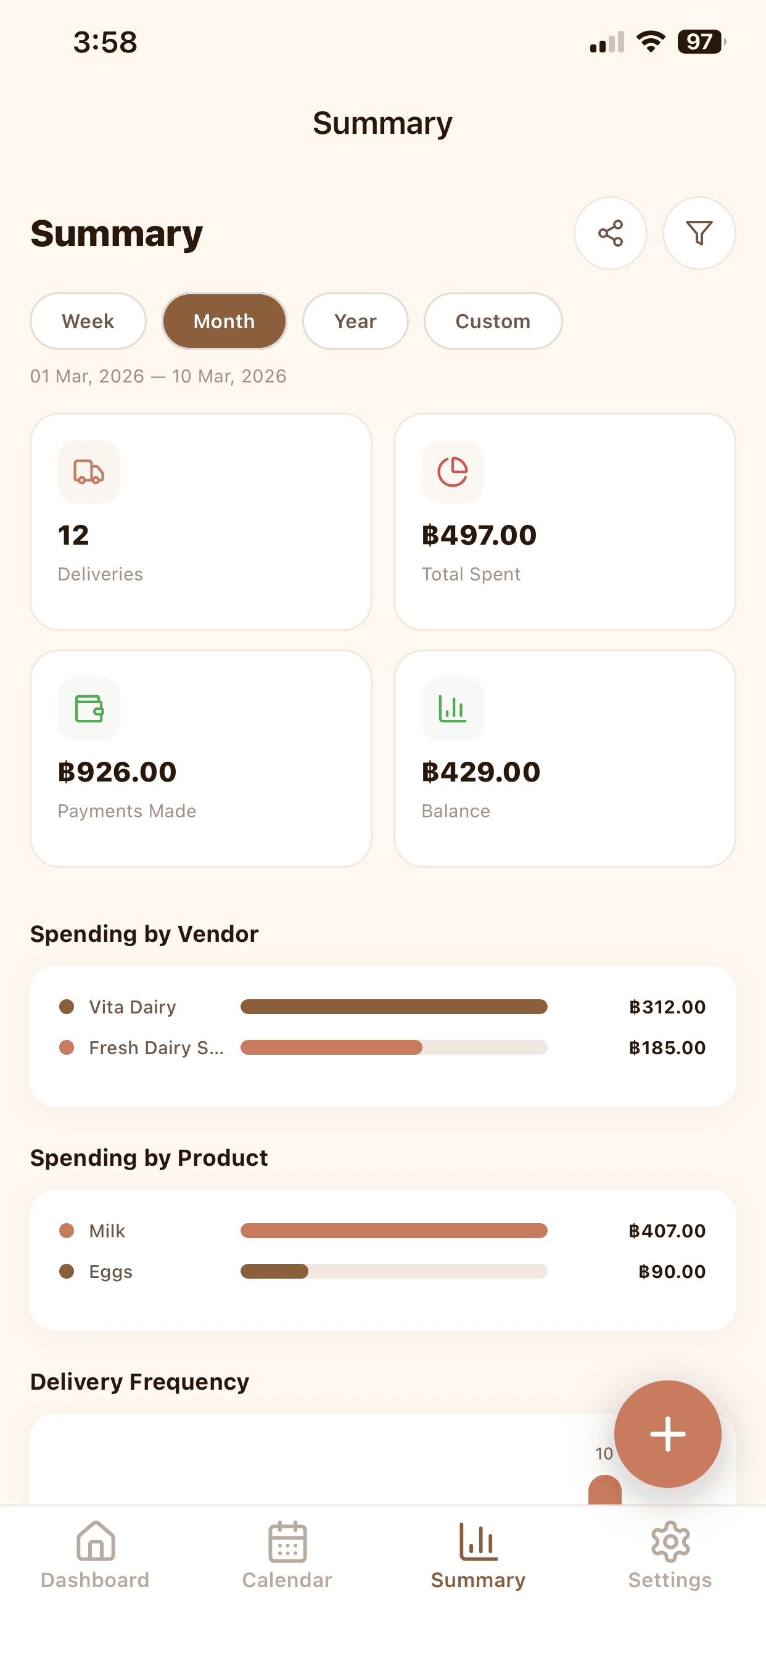
Task: Click the share icon near the Summary heading
Action: [609, 233]
